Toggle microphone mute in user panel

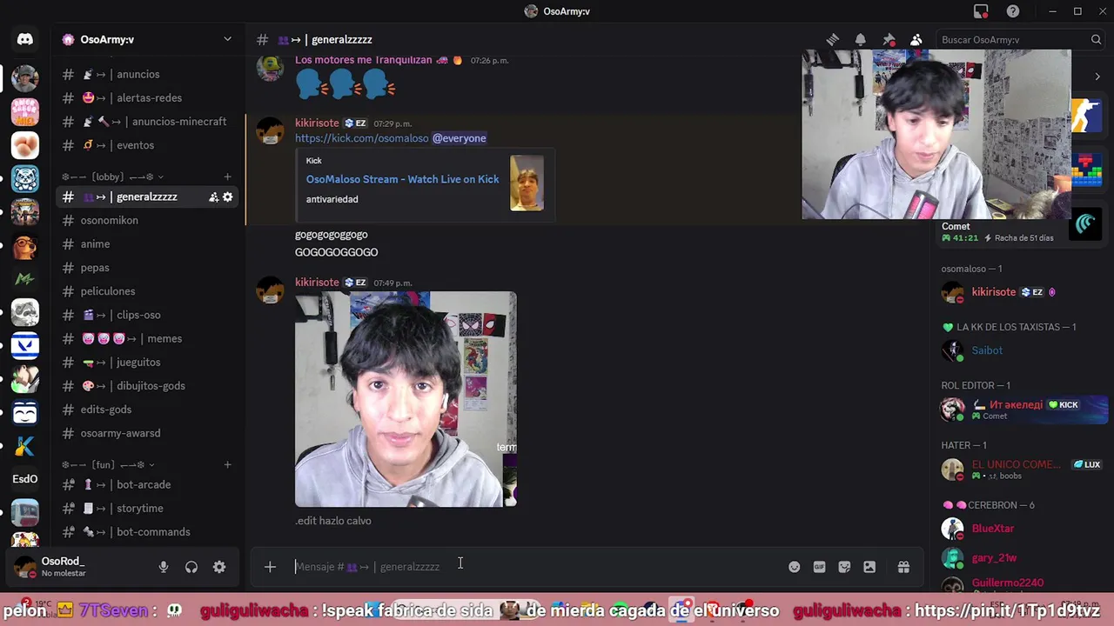click(x=163, y=567)
